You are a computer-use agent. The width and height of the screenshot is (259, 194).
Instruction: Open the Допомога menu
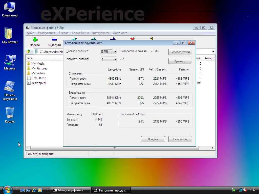tap(120, 33)
